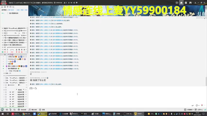The image size is (207, 116).
Task: Click the channel tree vertical scrollbar
Action: [28, 41]
